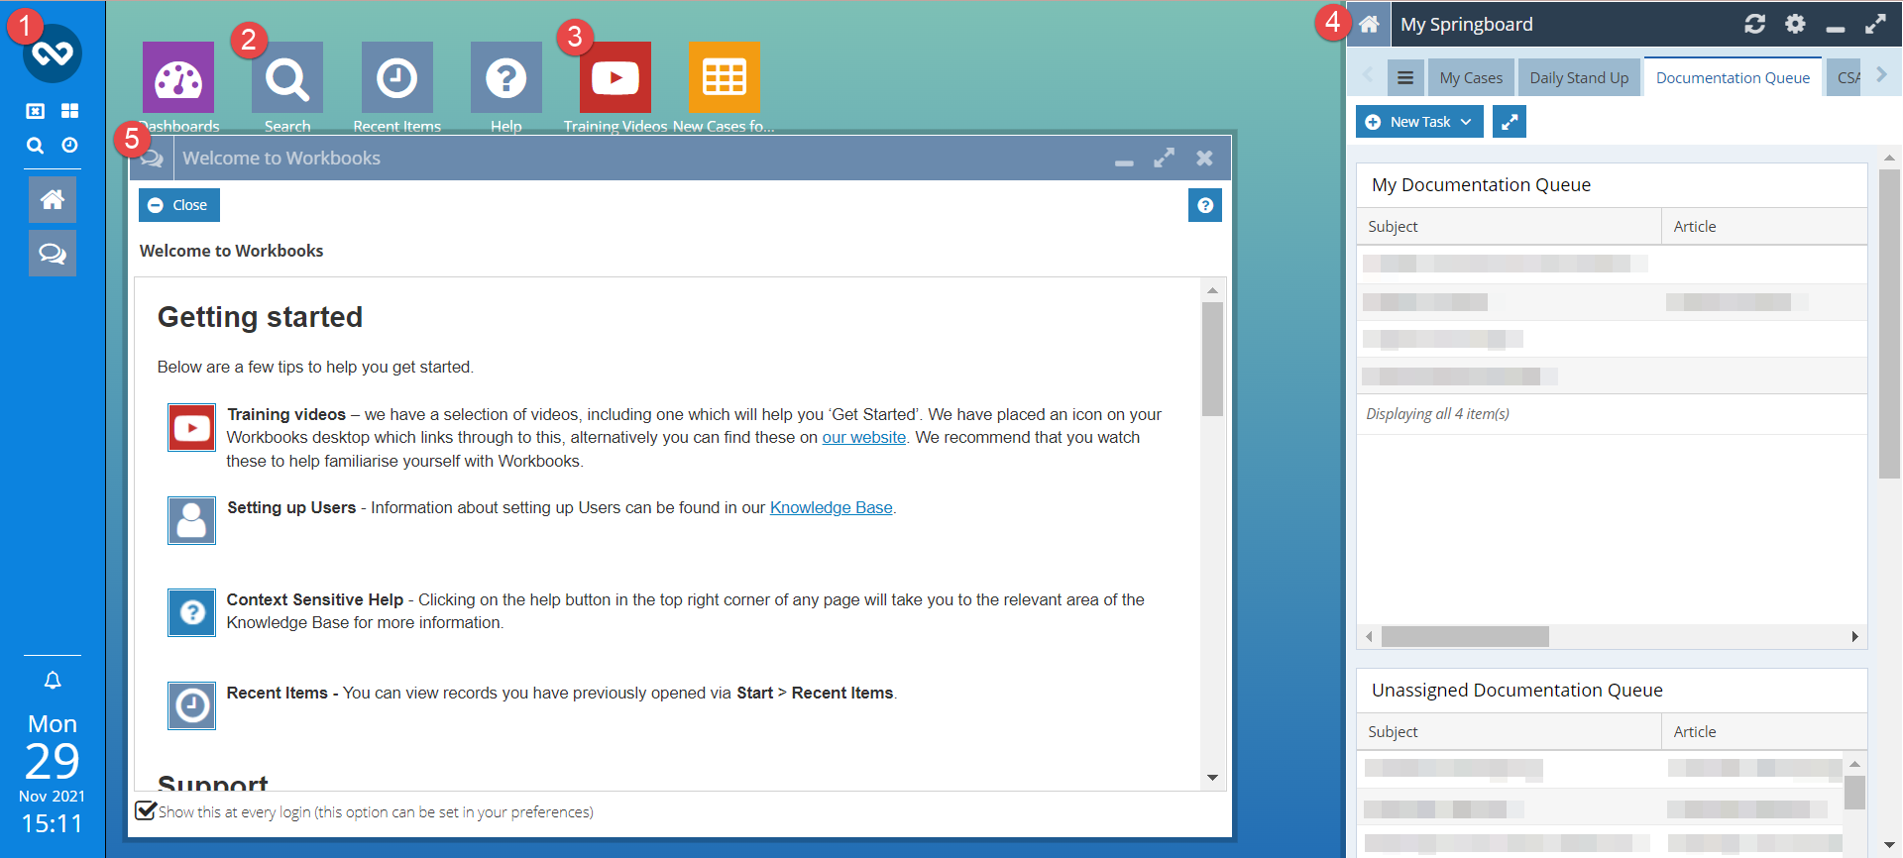Image resolution: width=1903 pixels, height=858 pixels.
Task: Open the New Cases grid shortcut
Action: coord(724,77)
